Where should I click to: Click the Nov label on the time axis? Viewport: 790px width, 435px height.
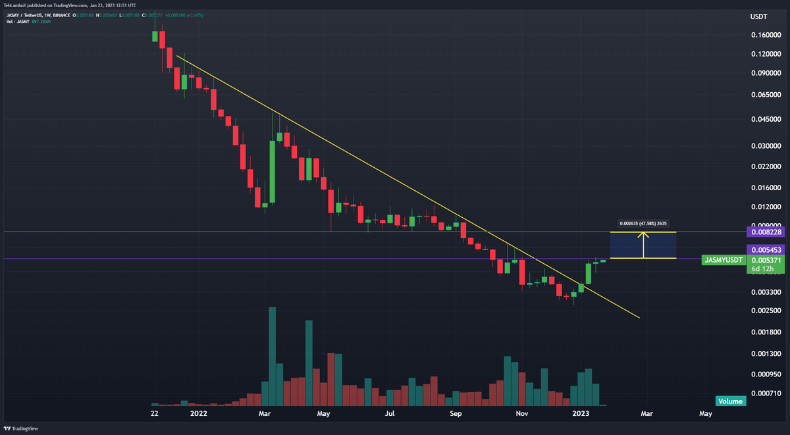point(522,414)
